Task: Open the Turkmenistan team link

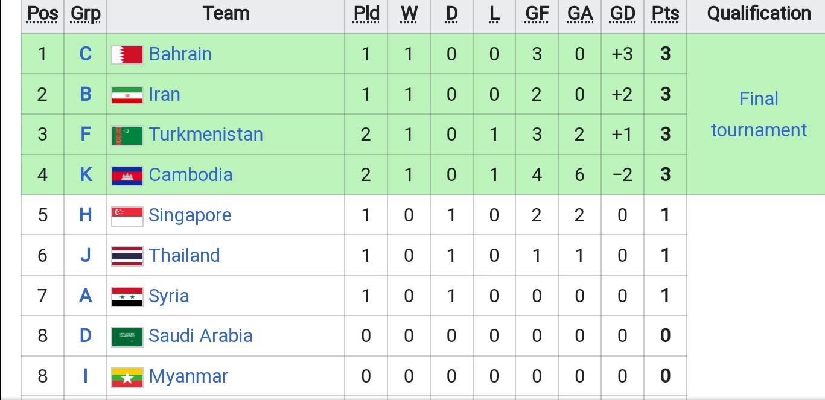Action: (x=206, y=134)
